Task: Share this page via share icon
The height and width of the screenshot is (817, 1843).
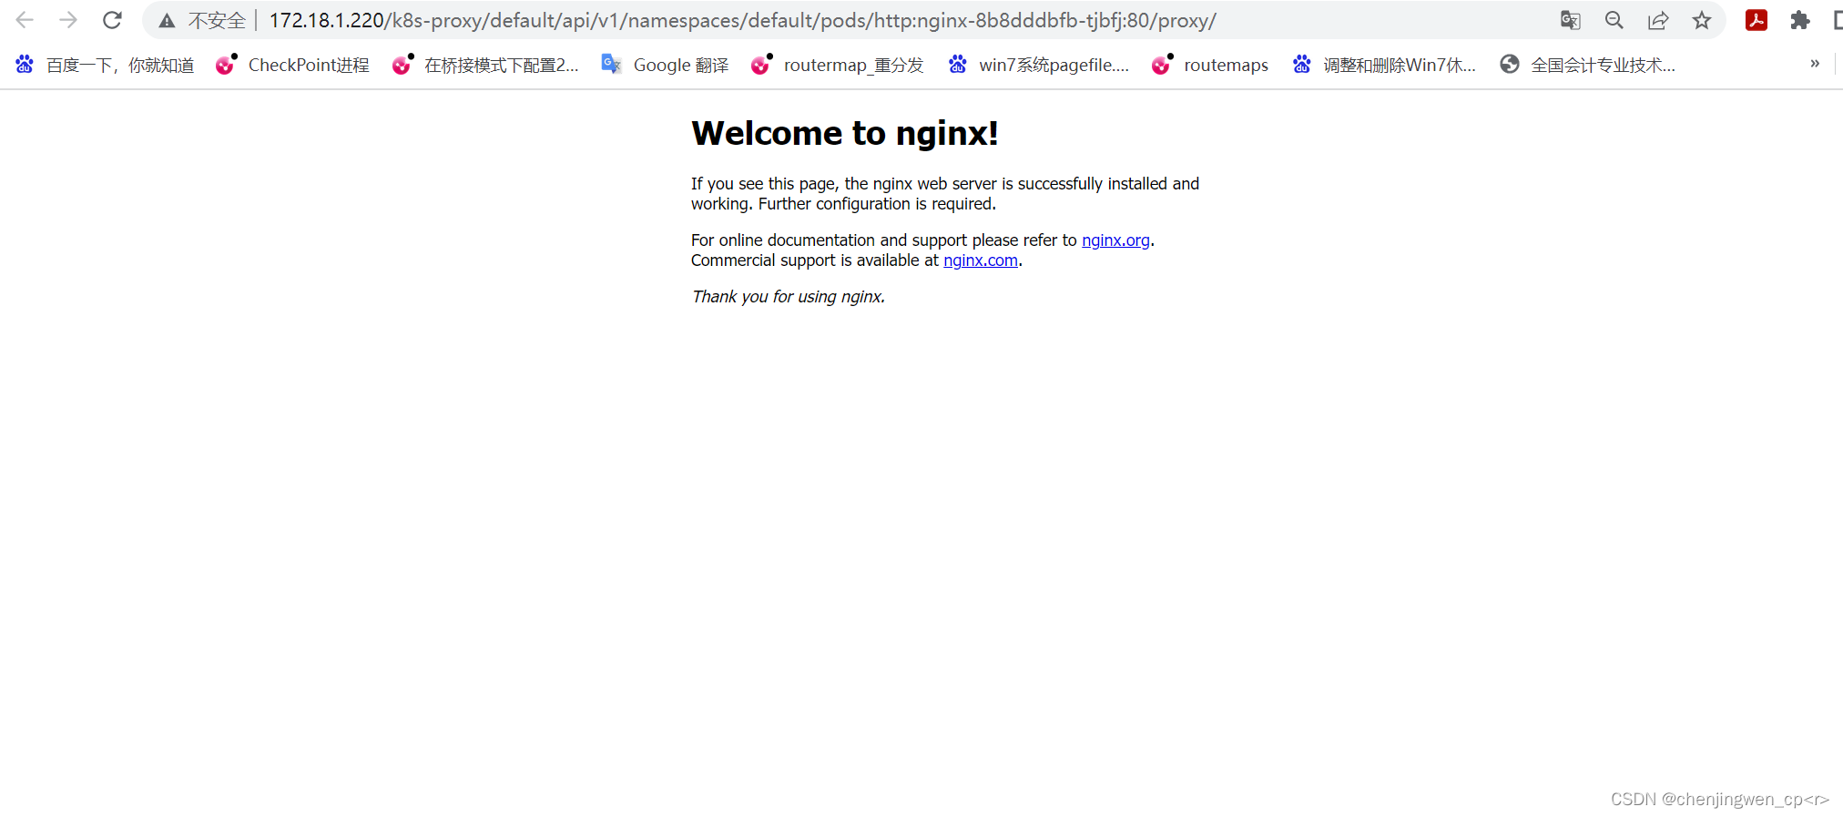Action: (x=1658, y=20)
